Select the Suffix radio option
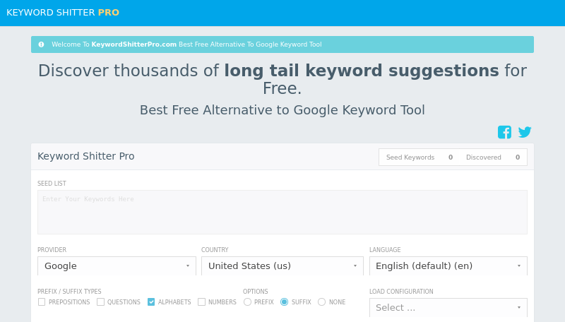This screenshot has width=565, height=322. pyautogui.click(x=285, y=302)
